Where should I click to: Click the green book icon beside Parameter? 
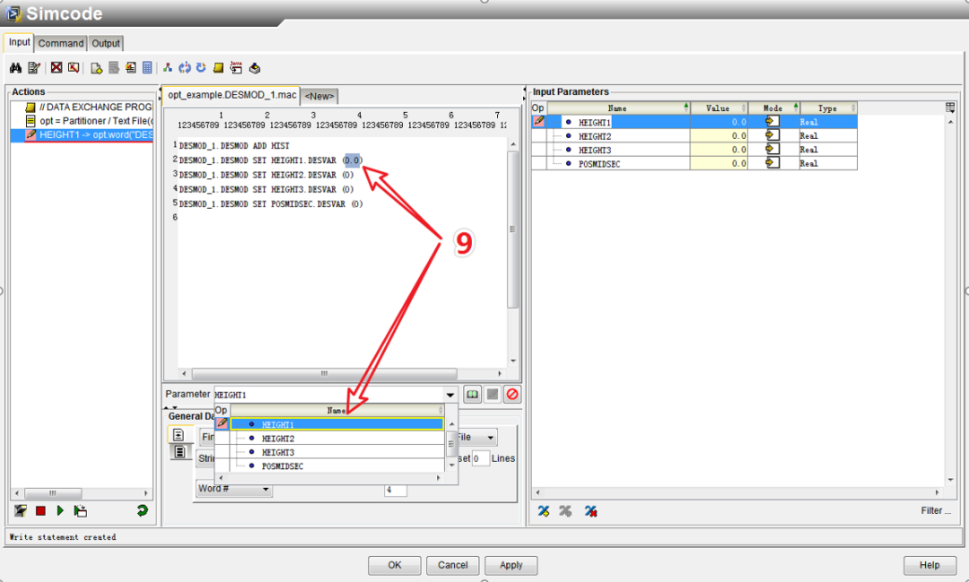pos(473,395)
